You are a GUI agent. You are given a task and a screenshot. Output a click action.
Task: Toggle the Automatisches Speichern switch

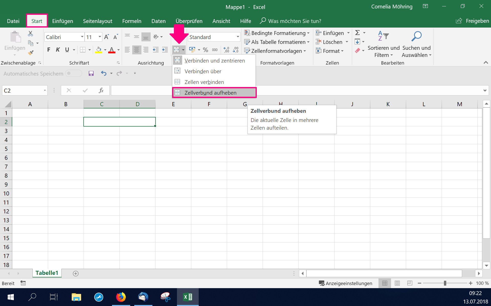[73, 74]
